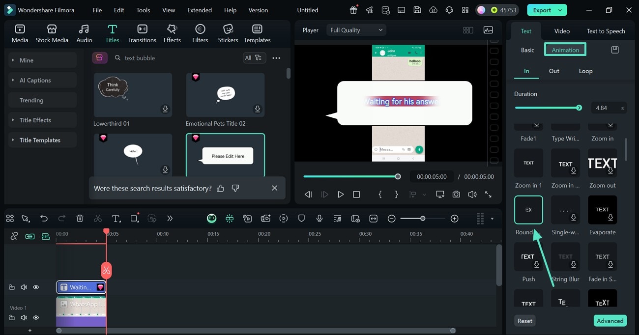The width and height of the screenshot is (639, 335).
Task: Select the Out animation tab
Action: click(x=554, y=71)
